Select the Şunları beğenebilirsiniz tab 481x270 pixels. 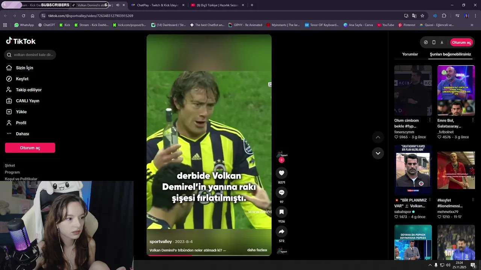[x=450, y=54]
